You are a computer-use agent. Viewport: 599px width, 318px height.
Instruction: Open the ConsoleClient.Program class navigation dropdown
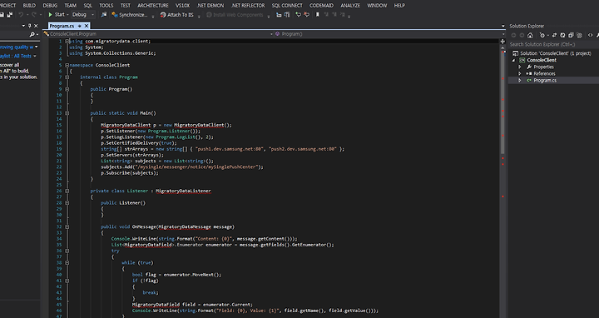tap(158, 34)
